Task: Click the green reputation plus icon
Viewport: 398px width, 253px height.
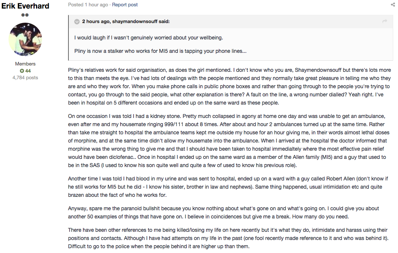Action: tap(22, 71)
